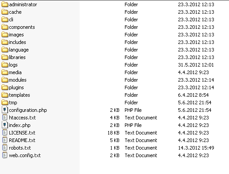Click the configuration.php file icon
The image size is (229, 174).
coord(5,110)
